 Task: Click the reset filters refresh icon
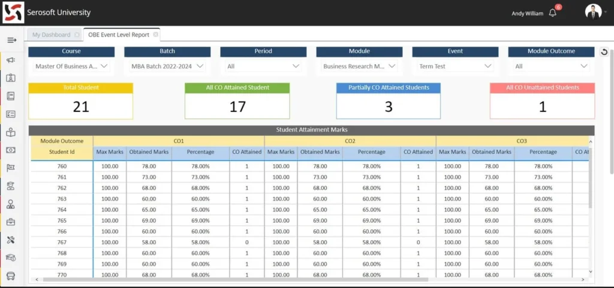[x=604, y=52]
